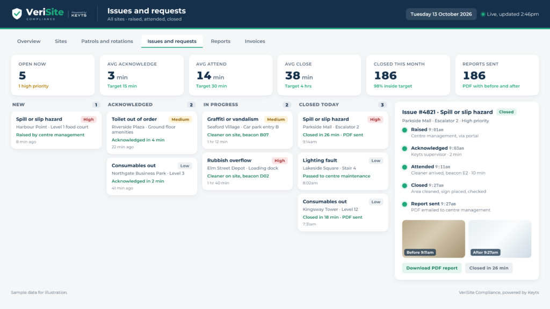This screenshot has width=550, height=309.
Task: Click the Closed timeline dot
Action: click(404, 186)
